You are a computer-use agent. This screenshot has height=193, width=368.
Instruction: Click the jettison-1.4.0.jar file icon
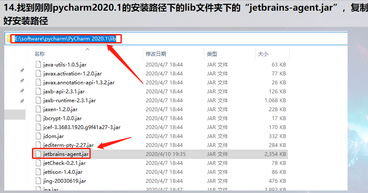point(38,172)
